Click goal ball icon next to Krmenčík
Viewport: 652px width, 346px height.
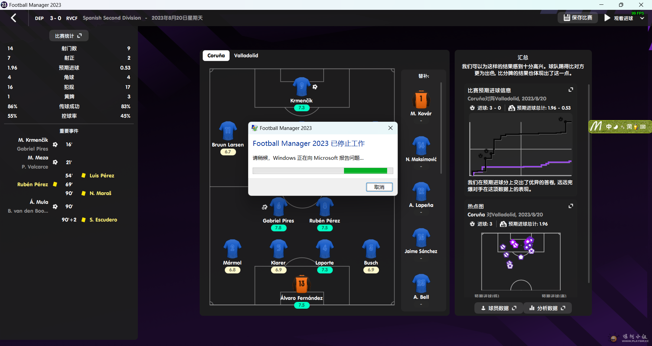click(x=315, y=87)
